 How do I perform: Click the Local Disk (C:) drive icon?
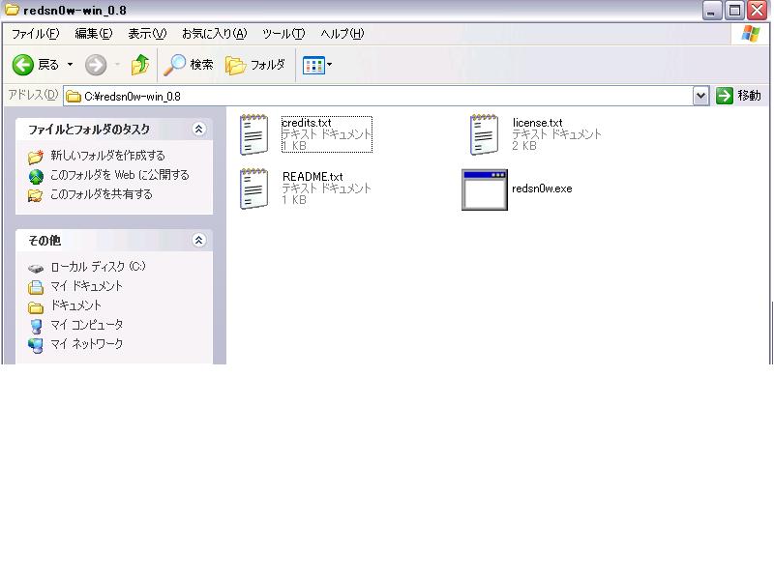36,269
